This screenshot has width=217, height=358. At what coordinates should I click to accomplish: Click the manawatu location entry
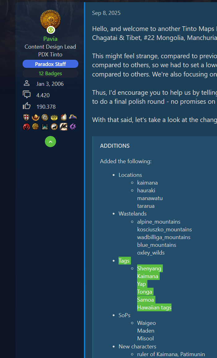pos(150,198)
